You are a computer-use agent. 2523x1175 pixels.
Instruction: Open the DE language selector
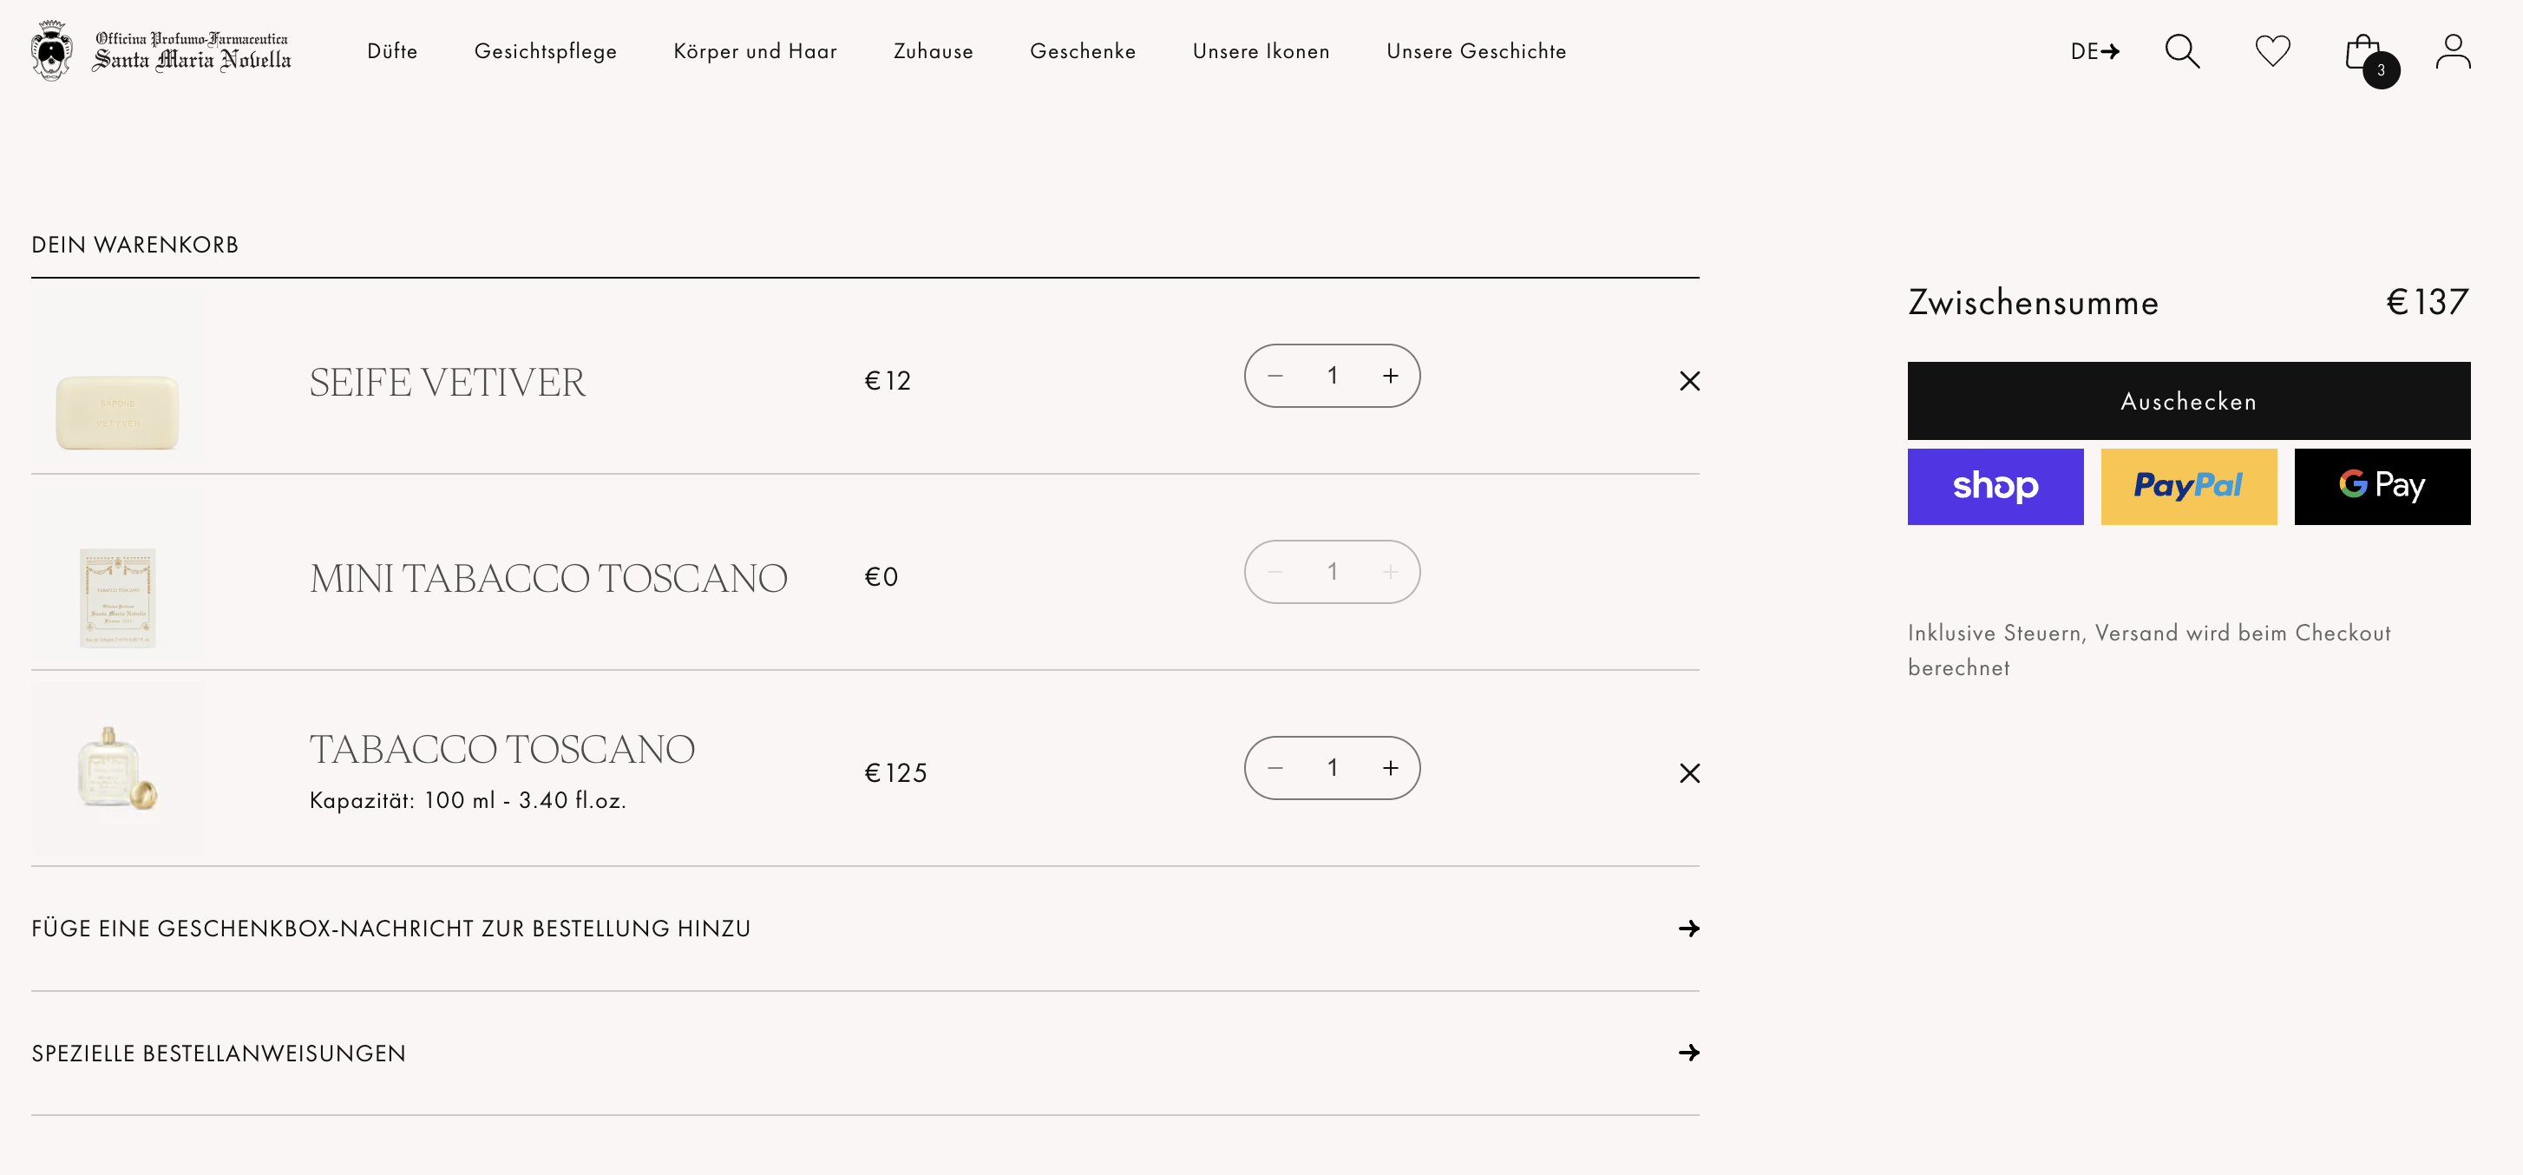pos(2094,51)
